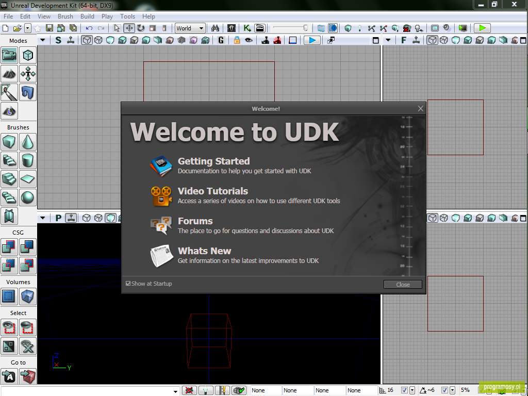Open F viewport options dropdown arrow
The width and height of the screenshot is (528, 396).
pyautogui.click(x=388, y=40)
